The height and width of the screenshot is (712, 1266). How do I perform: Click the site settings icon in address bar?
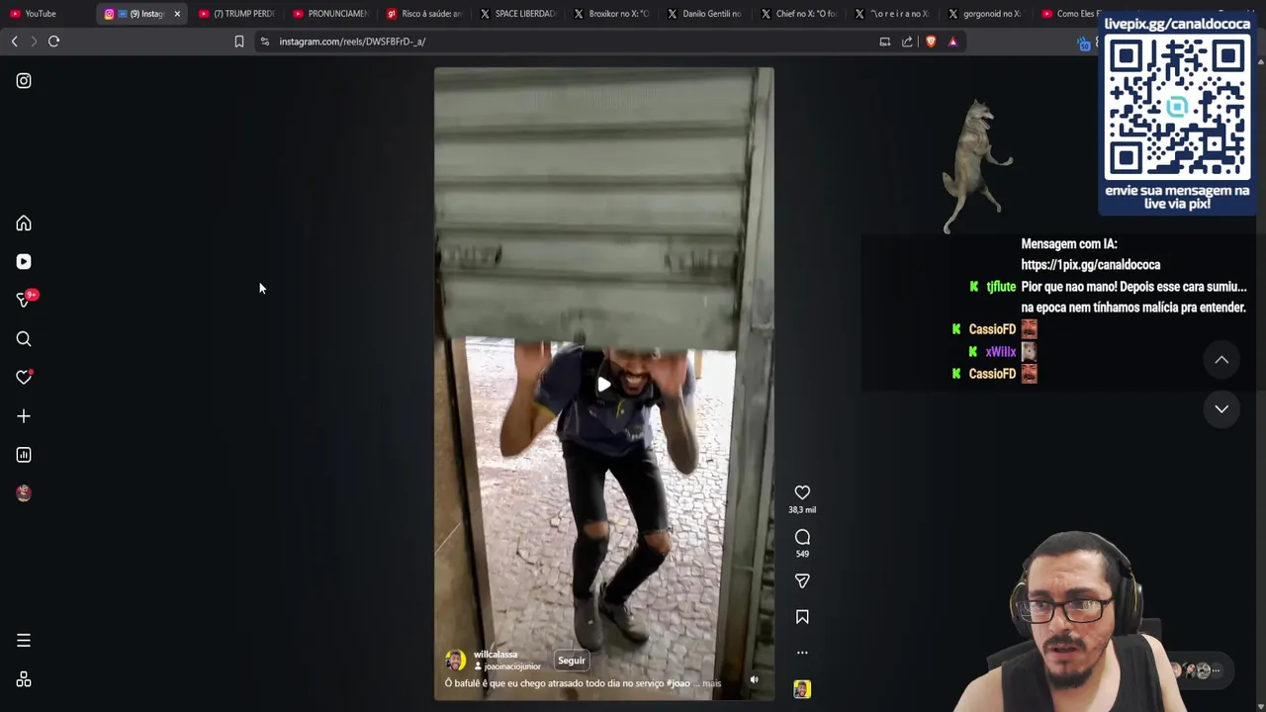(x=264, y=42)
